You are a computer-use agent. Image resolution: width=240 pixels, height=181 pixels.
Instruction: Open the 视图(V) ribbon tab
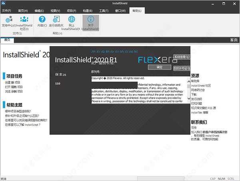[x=55, y=10]
